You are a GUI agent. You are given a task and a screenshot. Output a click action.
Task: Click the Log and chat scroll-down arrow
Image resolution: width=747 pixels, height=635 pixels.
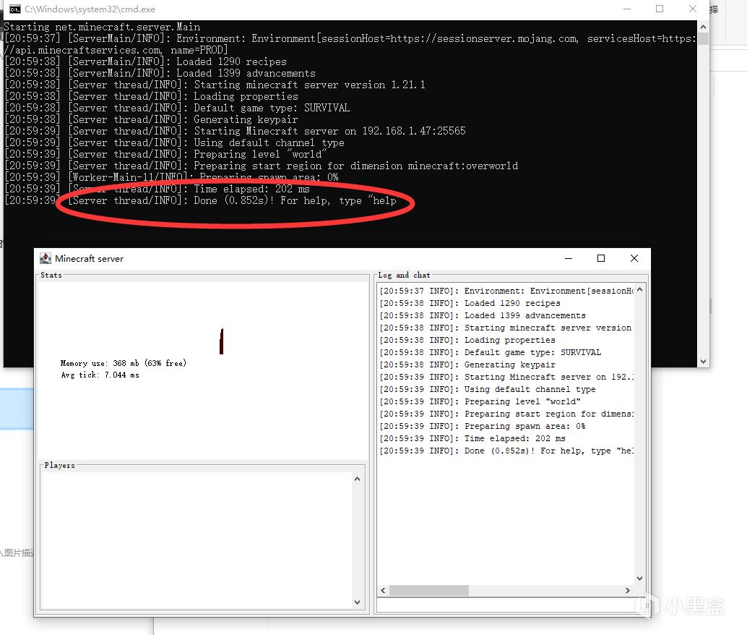[x=640, y=579]
